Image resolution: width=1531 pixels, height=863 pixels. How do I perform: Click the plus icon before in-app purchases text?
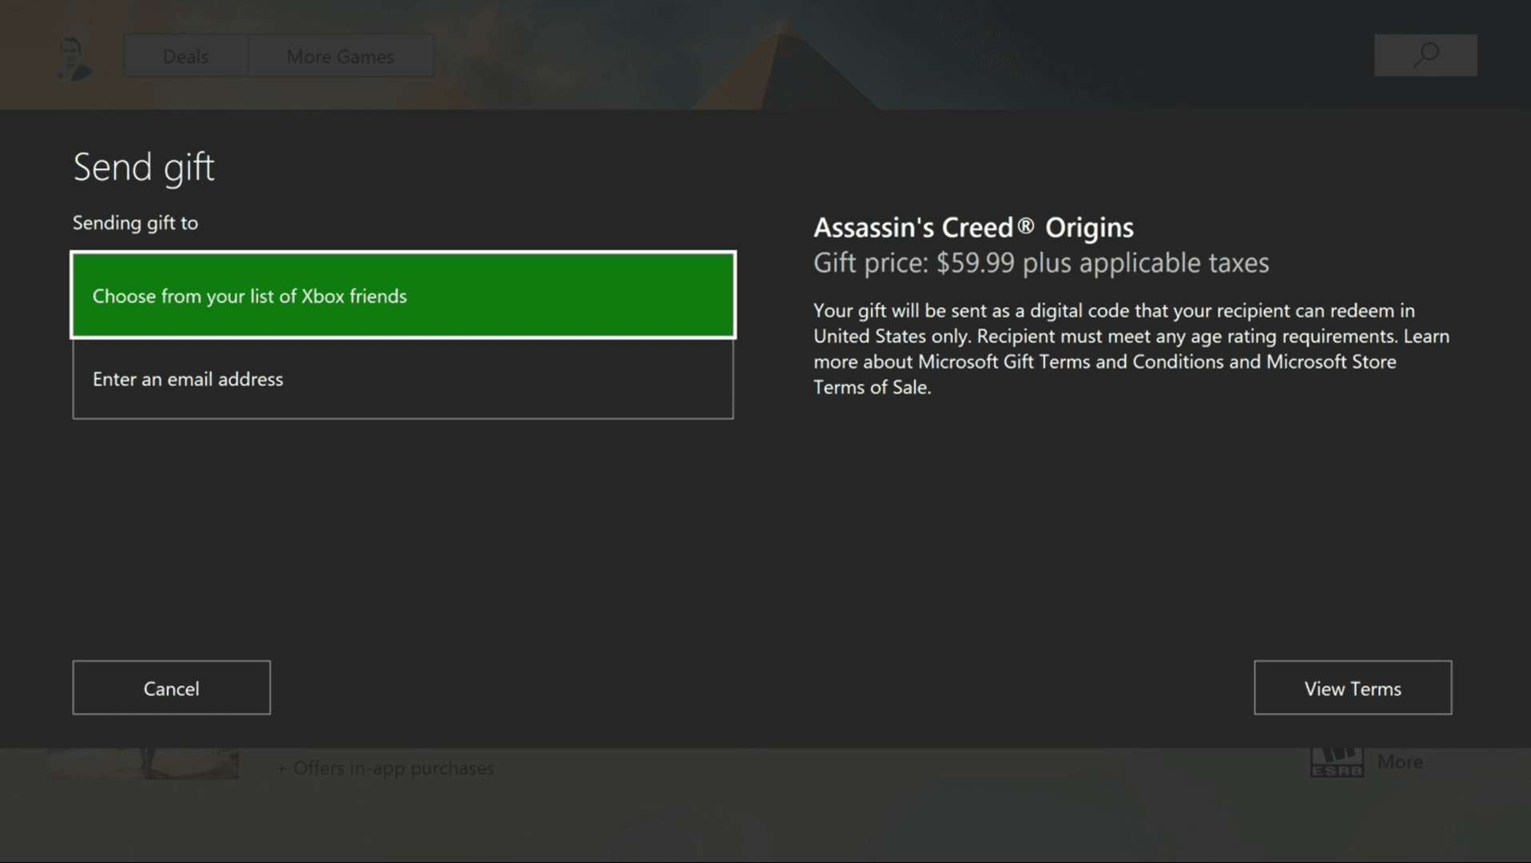pyautogui.click(x=281, y=768)
